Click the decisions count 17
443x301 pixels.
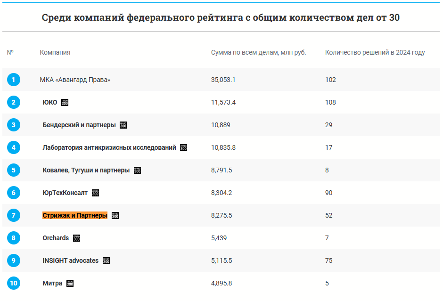tap(328, 147)
